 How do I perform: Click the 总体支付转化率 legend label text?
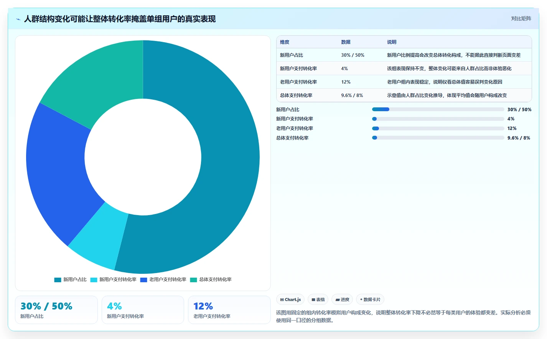coord(215,280)
